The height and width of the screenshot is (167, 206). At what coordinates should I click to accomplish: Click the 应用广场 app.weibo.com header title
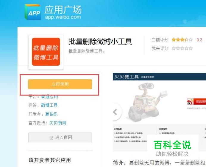tap(63, 12)
